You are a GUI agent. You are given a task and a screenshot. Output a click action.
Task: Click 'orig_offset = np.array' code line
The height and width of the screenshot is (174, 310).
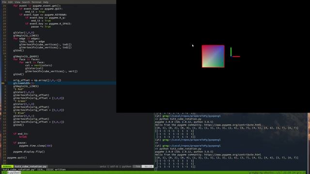point(37,80)
